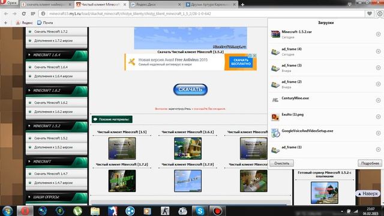Screen dimensions: 384x216
Task: Click the heart bookmark icon in address bar
Action: (370, 14)
